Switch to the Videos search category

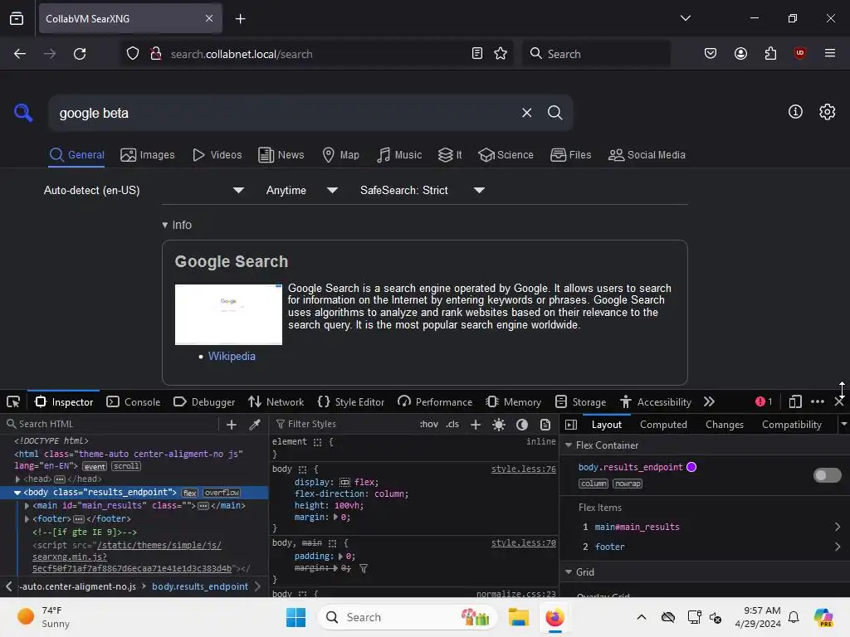217,155
